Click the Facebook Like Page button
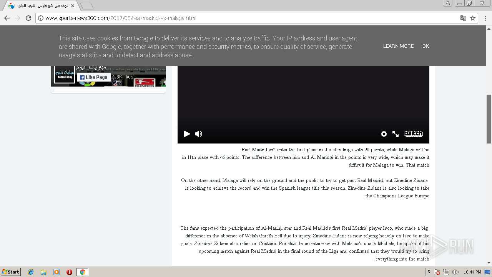This screenshot has width=492, height=277. point(94,77)
